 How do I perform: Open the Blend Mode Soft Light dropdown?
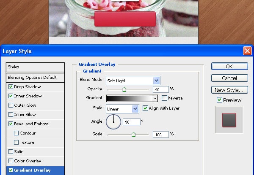coord(133,81)
